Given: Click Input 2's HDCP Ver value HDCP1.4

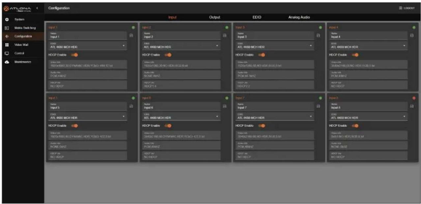Looking at the screenshot, I should (181, 85).
